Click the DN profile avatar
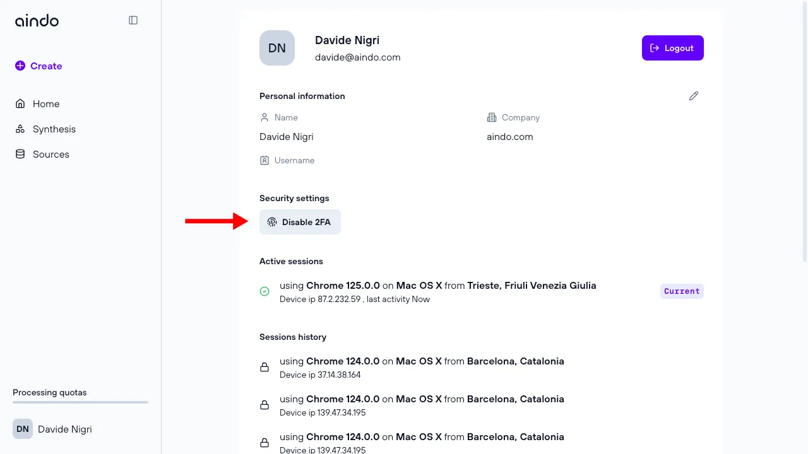 coord(277,48)
